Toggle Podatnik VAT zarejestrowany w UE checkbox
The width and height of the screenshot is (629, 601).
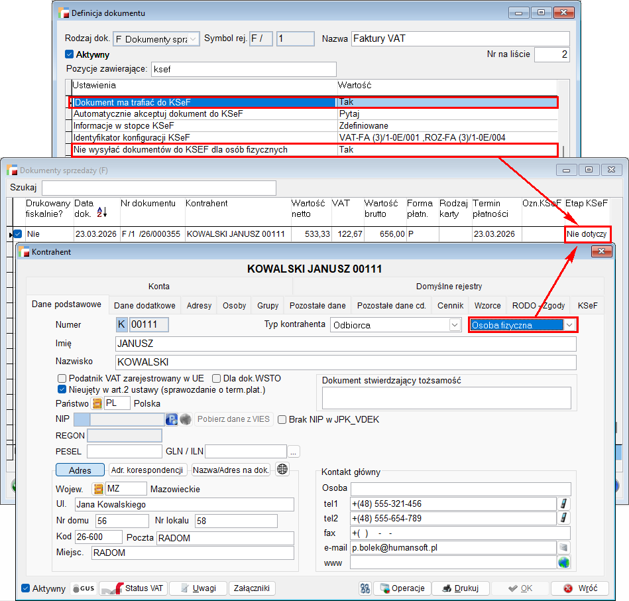(62, 379)
